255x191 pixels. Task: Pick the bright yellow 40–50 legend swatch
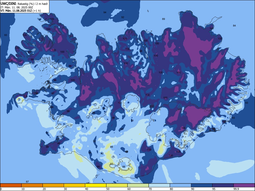click(96, 185)
